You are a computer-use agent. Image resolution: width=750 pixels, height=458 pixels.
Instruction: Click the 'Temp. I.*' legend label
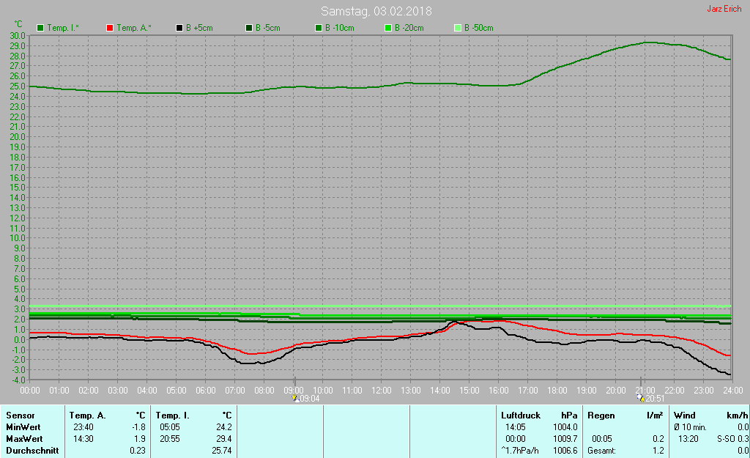(63, 28)
